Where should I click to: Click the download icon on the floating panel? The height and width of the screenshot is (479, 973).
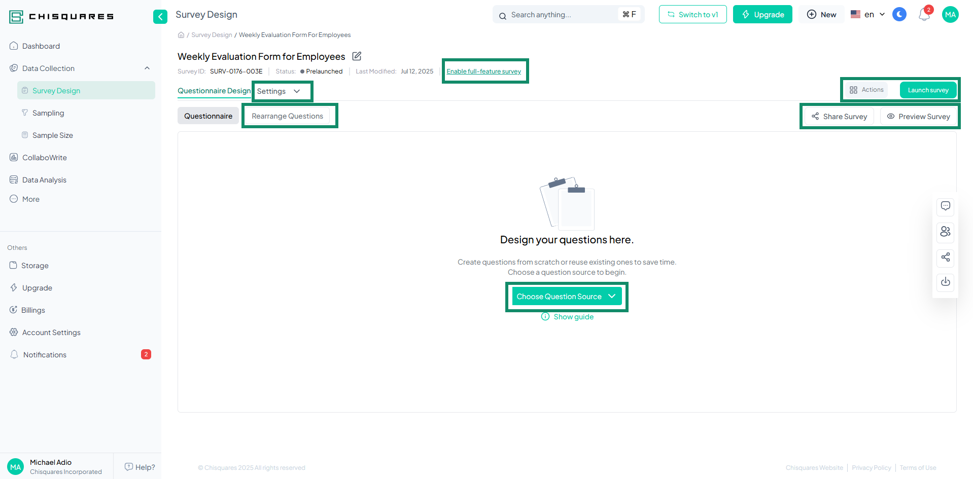click(945, 282)
